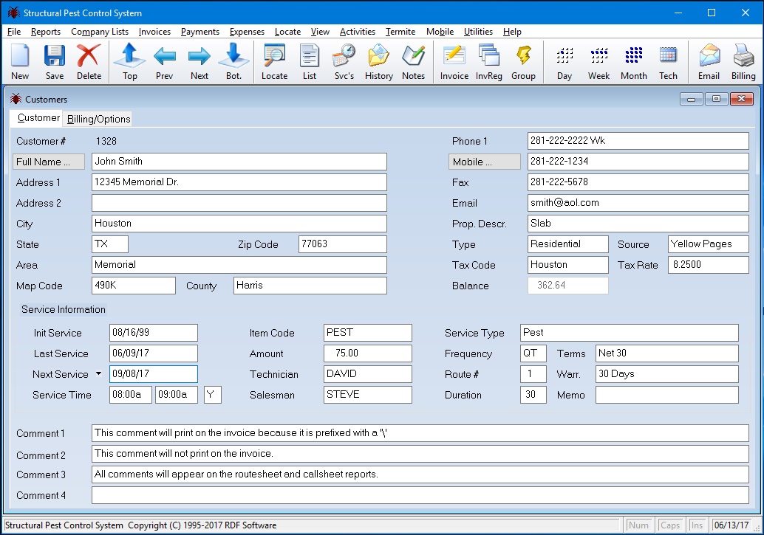Open the Locate search tool
Screen dimensions: 764x535
point(274,62)
